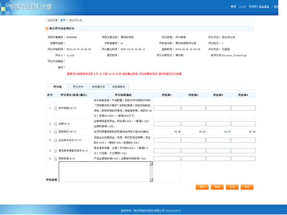Click the 技术性能 score field for 供应商1

[x=167, y=108]
